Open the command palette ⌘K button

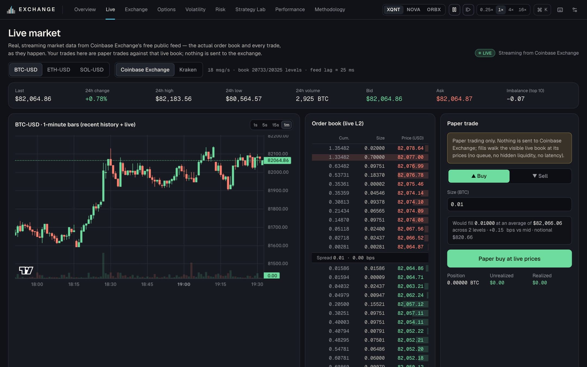(542, 10)
